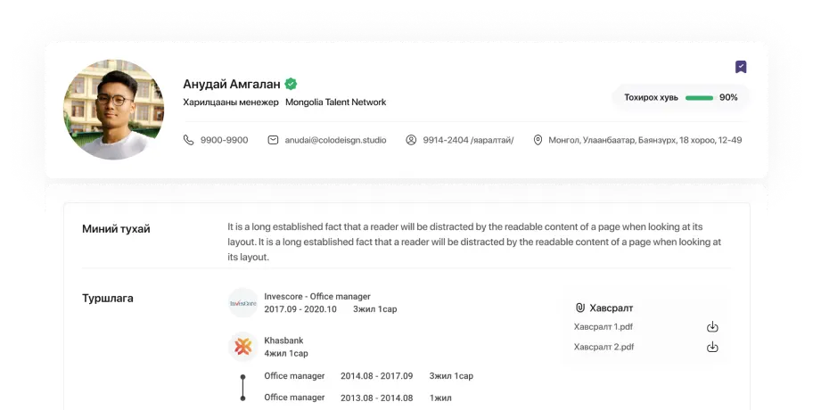Click the bookmark icon on profile card
The width and height of the screenshot is (813, 410).
[x=740, y=67]
